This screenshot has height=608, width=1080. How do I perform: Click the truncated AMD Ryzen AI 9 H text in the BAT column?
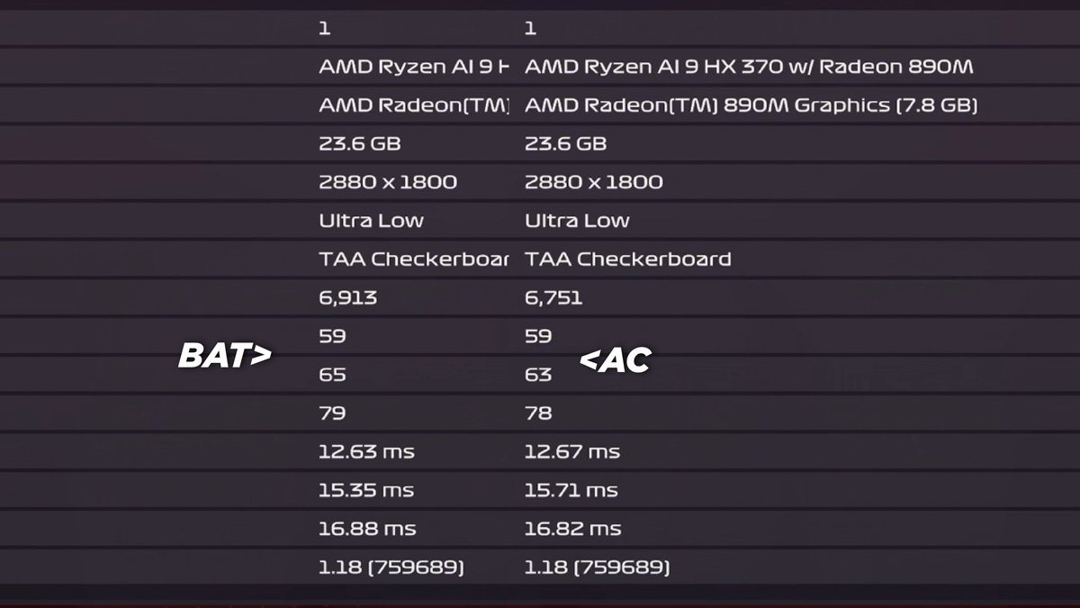coord(414,67)
